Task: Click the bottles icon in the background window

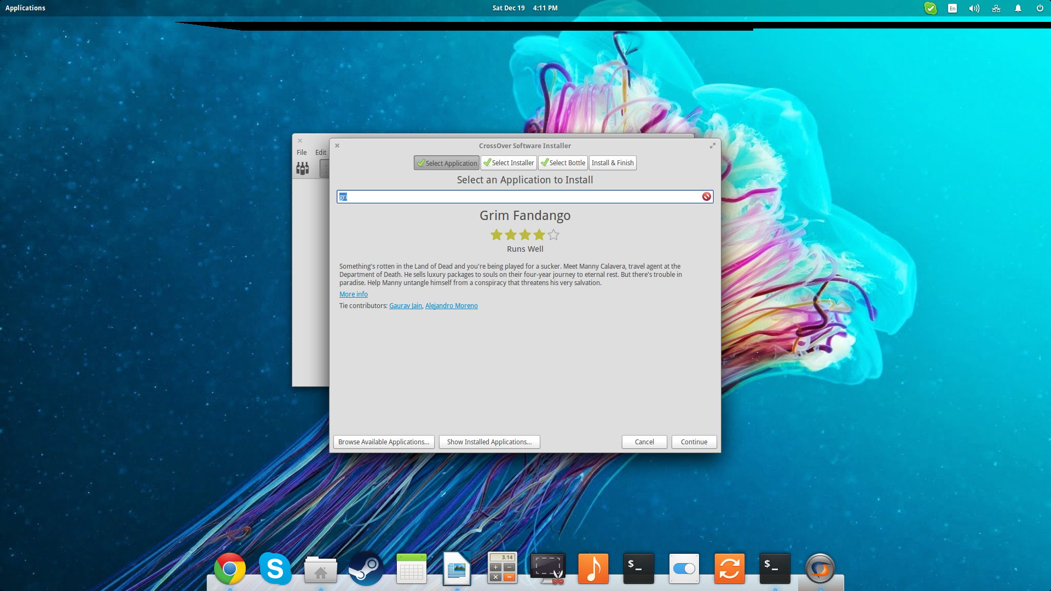Action: (303, 168)
